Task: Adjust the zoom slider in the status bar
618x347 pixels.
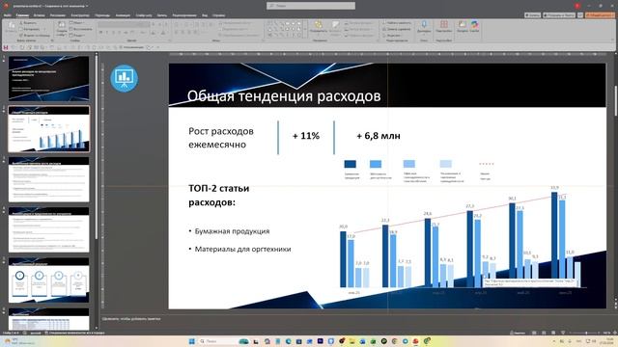Action: click(x=586, y=333)
